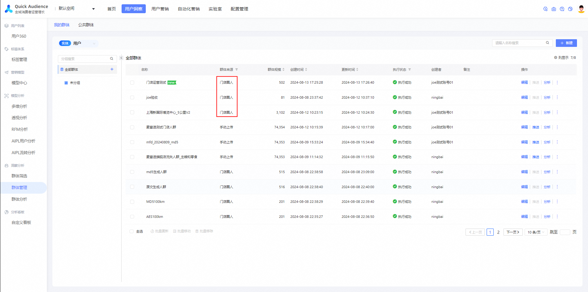This screenshot has height=292, width=588.
Task: Go to 下一页 next page
Action: [x=513, y=232]
